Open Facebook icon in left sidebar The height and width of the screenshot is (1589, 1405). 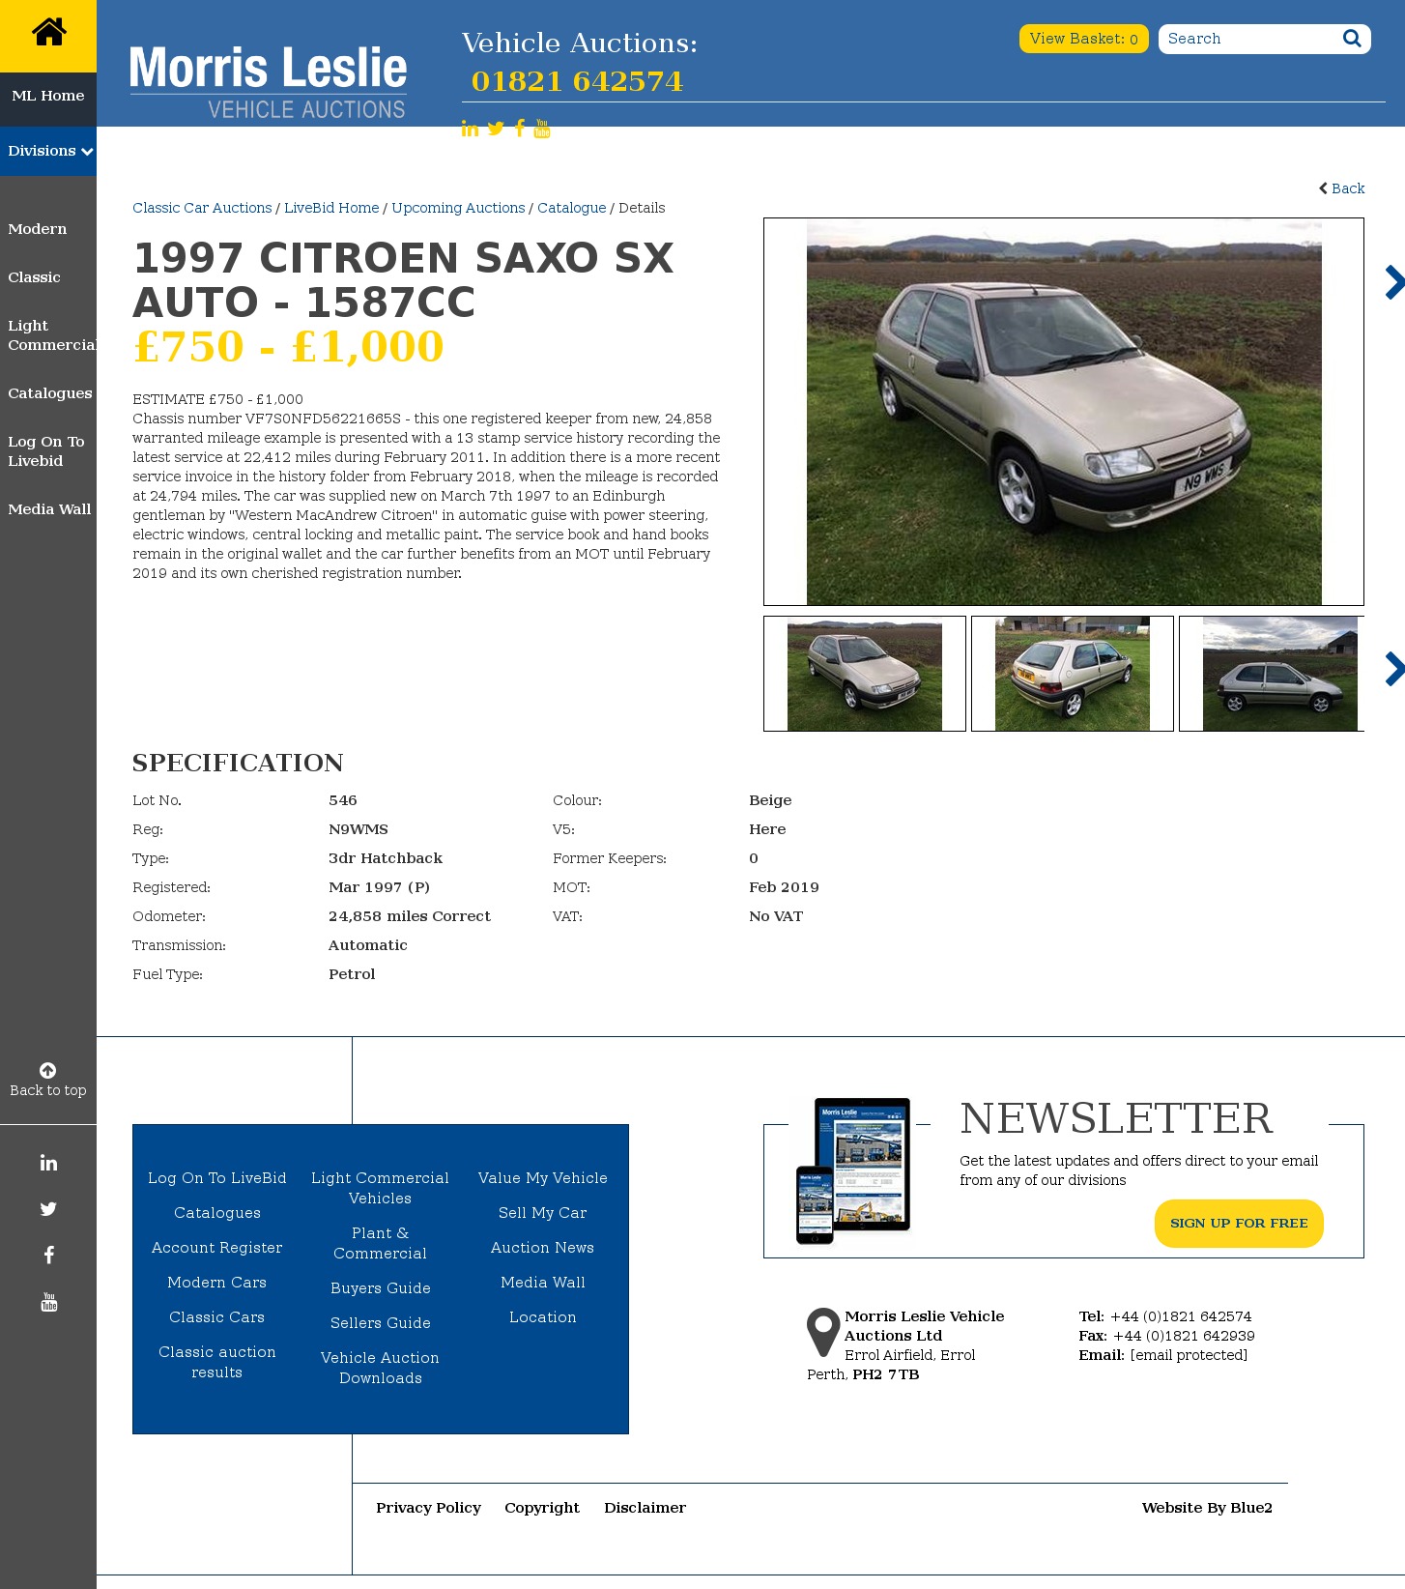pos(48,1256)
